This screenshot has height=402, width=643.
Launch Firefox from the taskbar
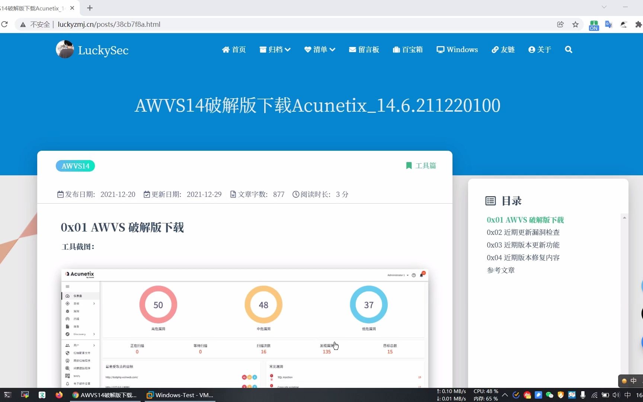coord(59,395)
